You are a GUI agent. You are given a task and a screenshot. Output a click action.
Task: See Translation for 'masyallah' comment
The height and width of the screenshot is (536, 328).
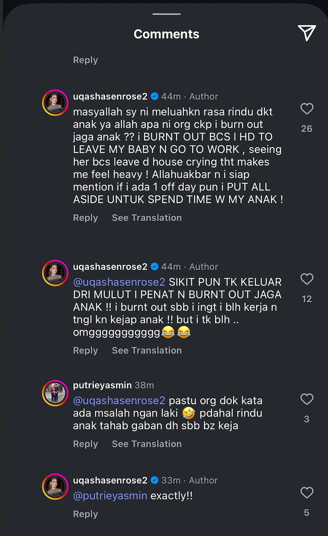[x=146, y=218]
